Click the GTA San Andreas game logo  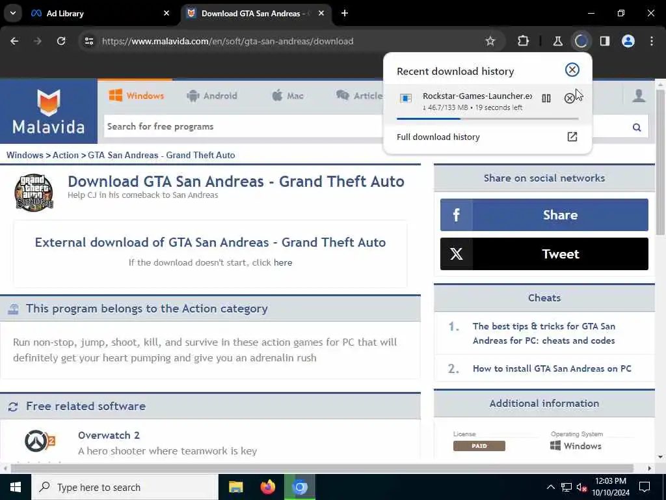coord(34,192)
